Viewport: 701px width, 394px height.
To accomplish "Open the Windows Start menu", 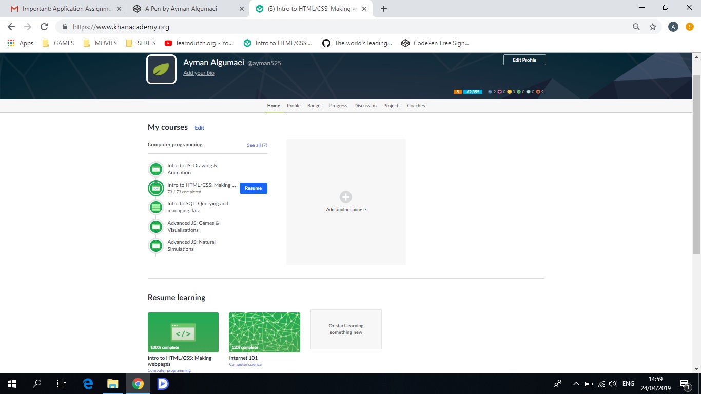I will 12,384.
